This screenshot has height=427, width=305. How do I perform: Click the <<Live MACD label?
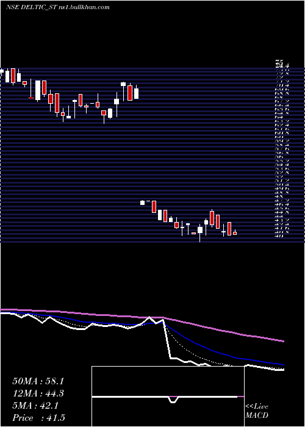tap(257, 411)
